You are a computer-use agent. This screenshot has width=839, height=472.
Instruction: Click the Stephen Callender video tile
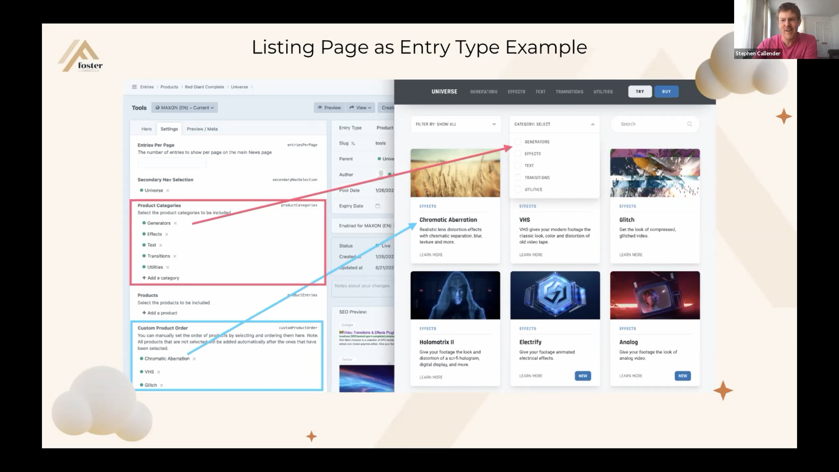787,29
